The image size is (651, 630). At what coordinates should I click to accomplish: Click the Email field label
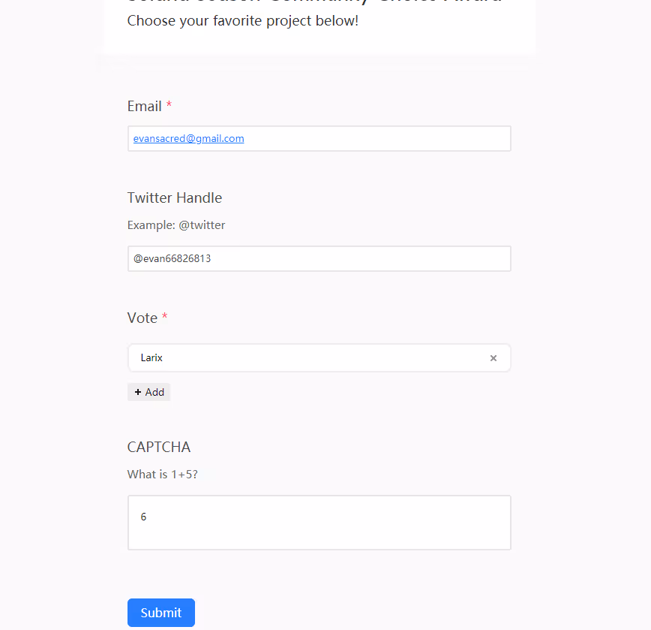click(144, 107)
